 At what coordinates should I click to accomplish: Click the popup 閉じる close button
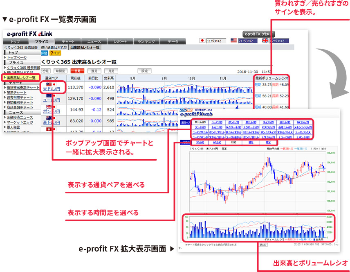(263, 245)
